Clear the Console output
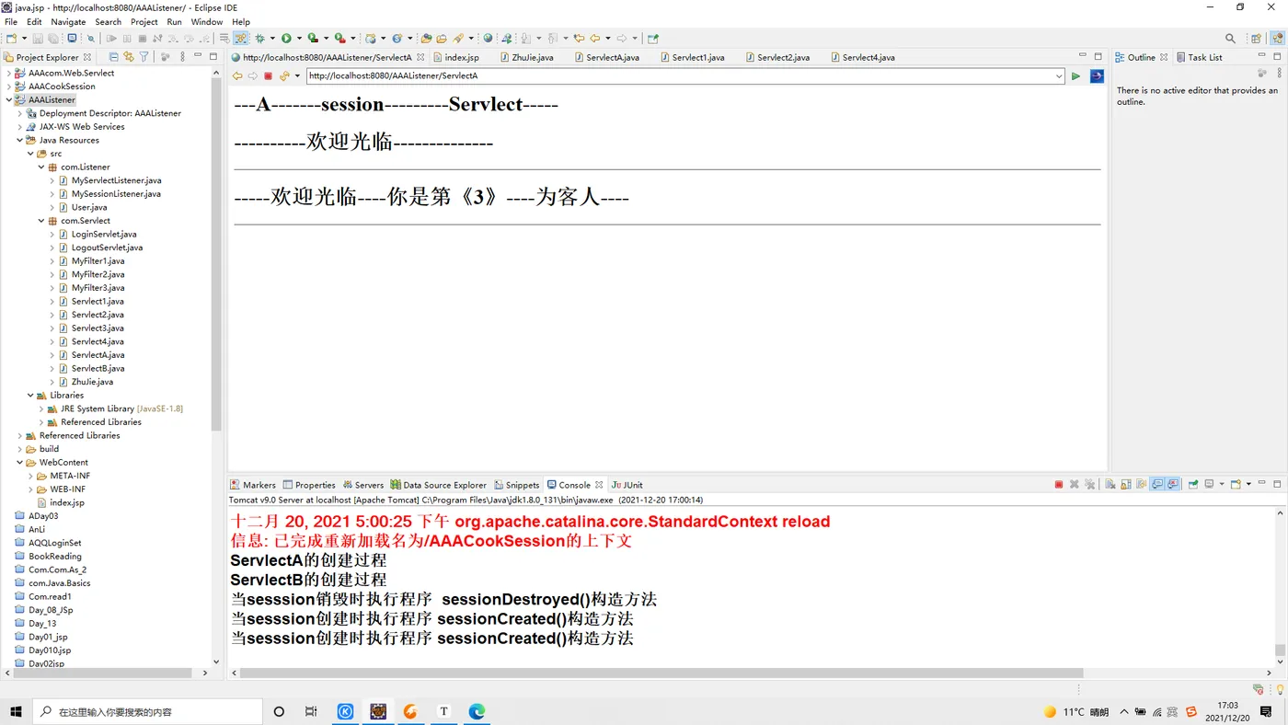Screen dimensions: 1288x725 tap(1110, 484)
